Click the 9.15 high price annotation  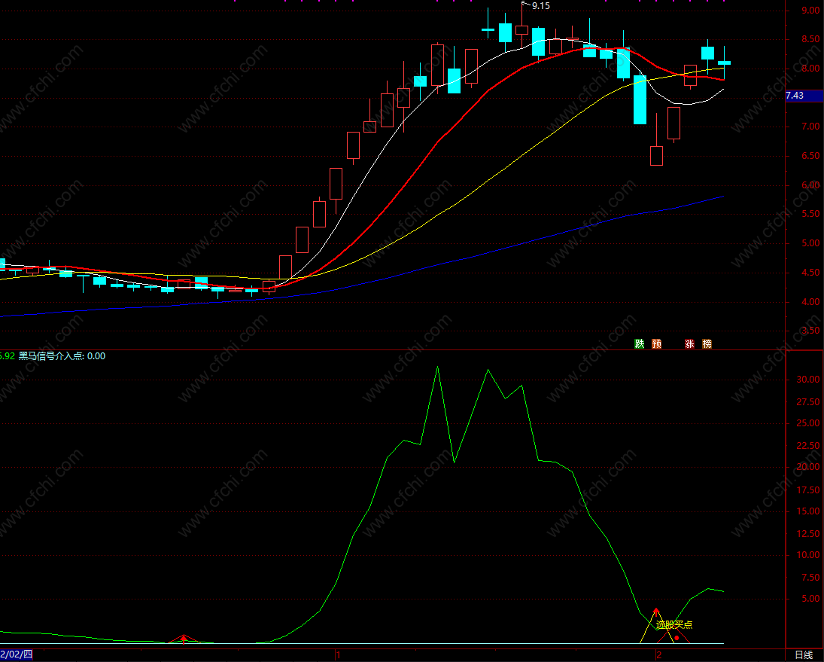point(541,6)
